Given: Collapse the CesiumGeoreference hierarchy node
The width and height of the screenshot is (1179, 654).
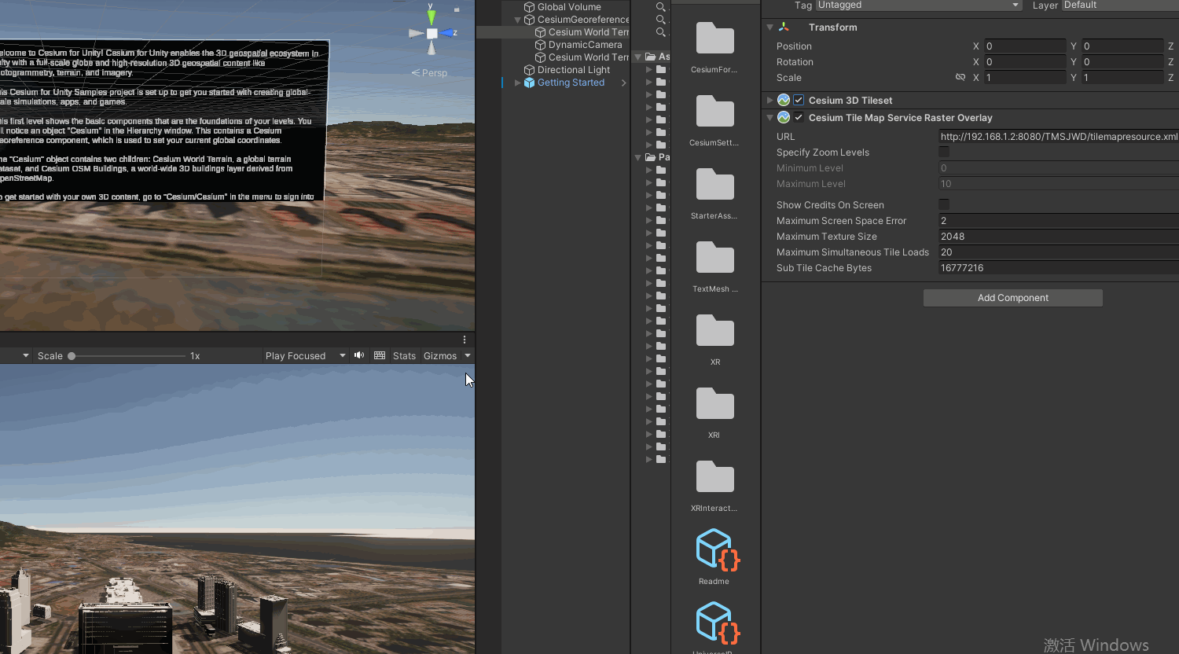Looking at the screenshot, I should 518,20.
